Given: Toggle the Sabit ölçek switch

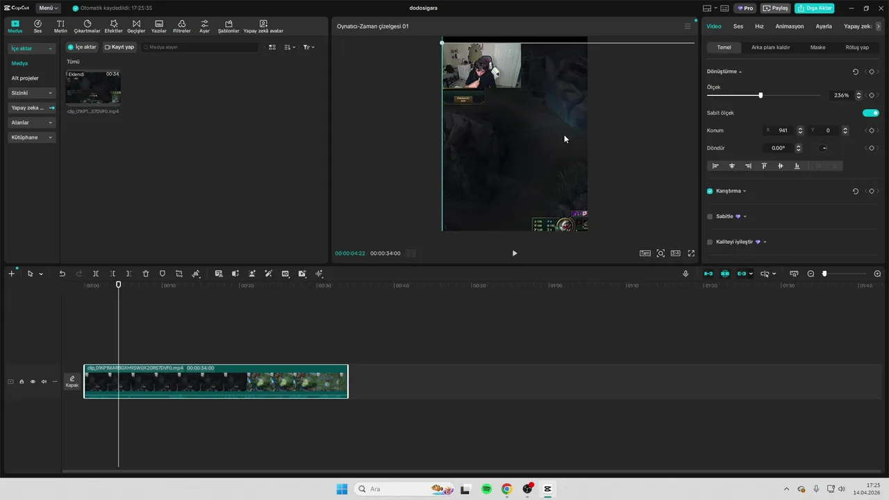Looking at the screenshot, I should 871,112.
